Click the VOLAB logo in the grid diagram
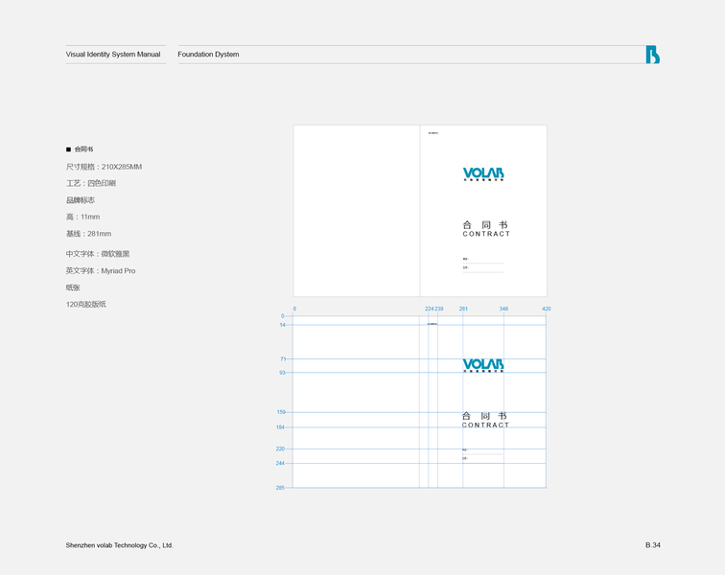This screenshot has height=575, width=725. tap(483, 365)
